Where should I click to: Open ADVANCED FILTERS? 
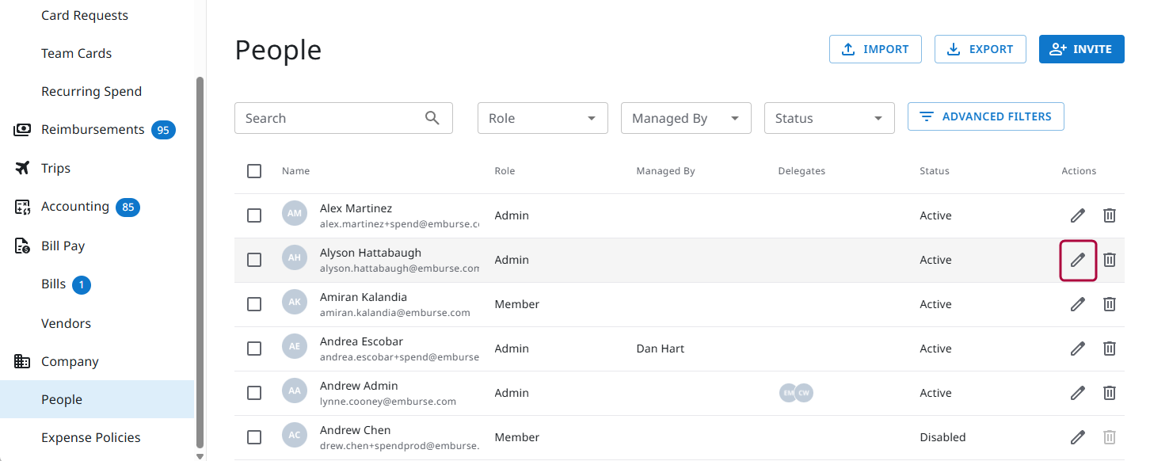click(985, 116)
